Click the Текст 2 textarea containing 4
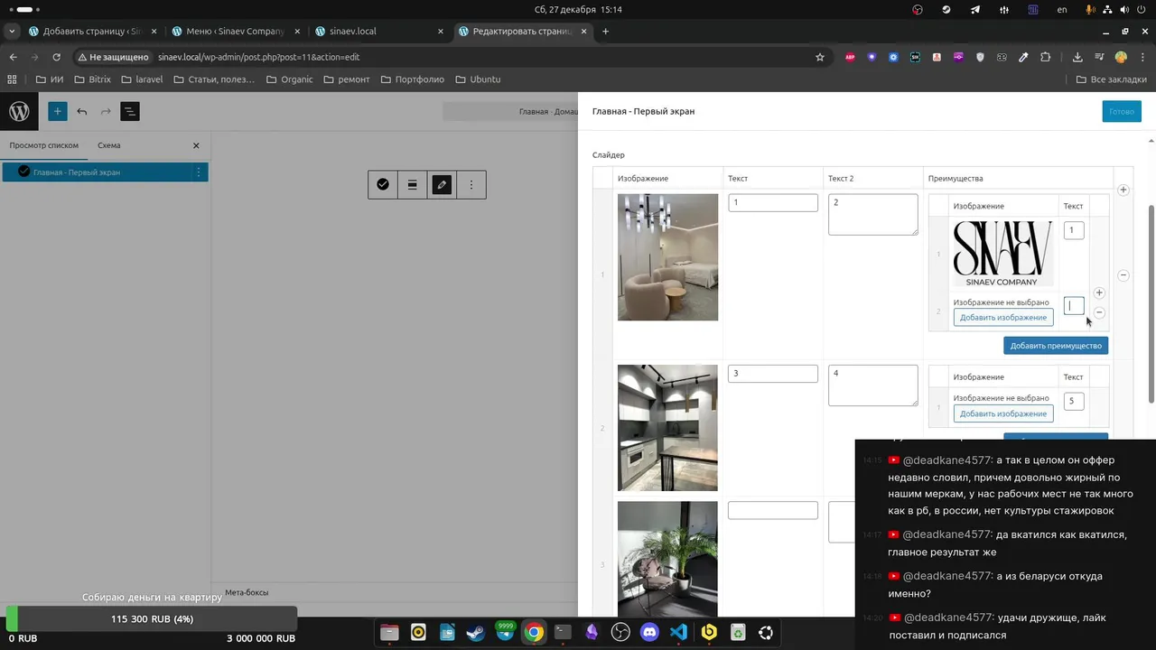This screenshot has width=1156, height=650. 873,385
